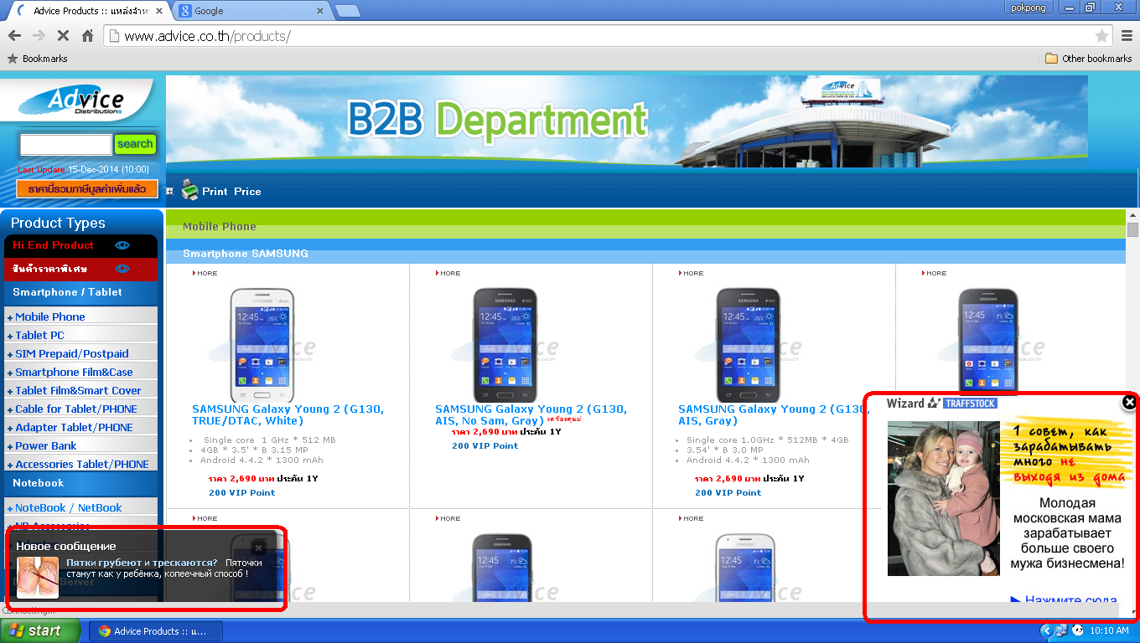Close the Wizard Traffstock ad popup
1140x643 pixels.
(x=1129, y=403)
